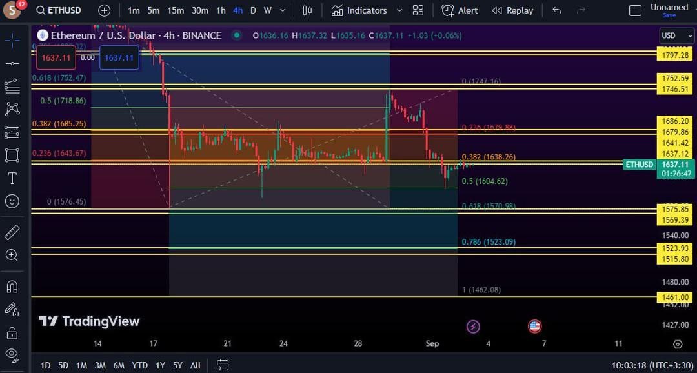Image resolution: width=697 pixels, height=373 pixels.
Task: Open the Alert creation button
Action: tap(460, 10)
